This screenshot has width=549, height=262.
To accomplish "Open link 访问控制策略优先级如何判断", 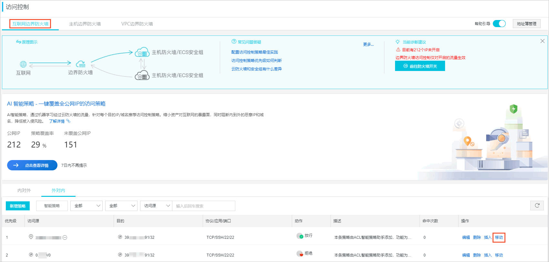I will [257, 61].
